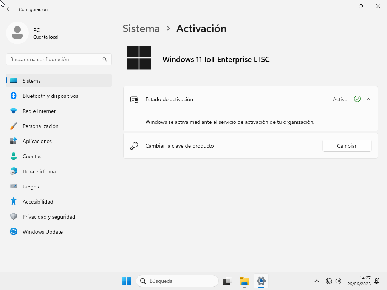Open Privacidad y seguridad settings
387x290 pixels.
(x=59, y=217)
